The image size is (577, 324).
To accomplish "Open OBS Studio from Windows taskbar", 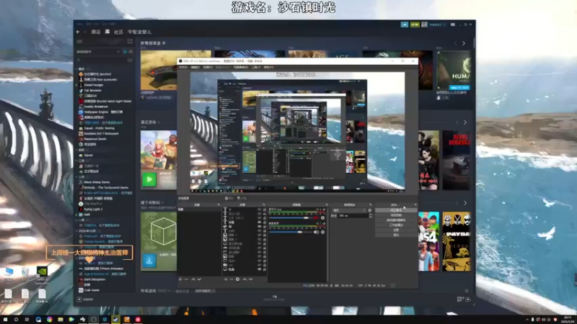I will (94, 320).
